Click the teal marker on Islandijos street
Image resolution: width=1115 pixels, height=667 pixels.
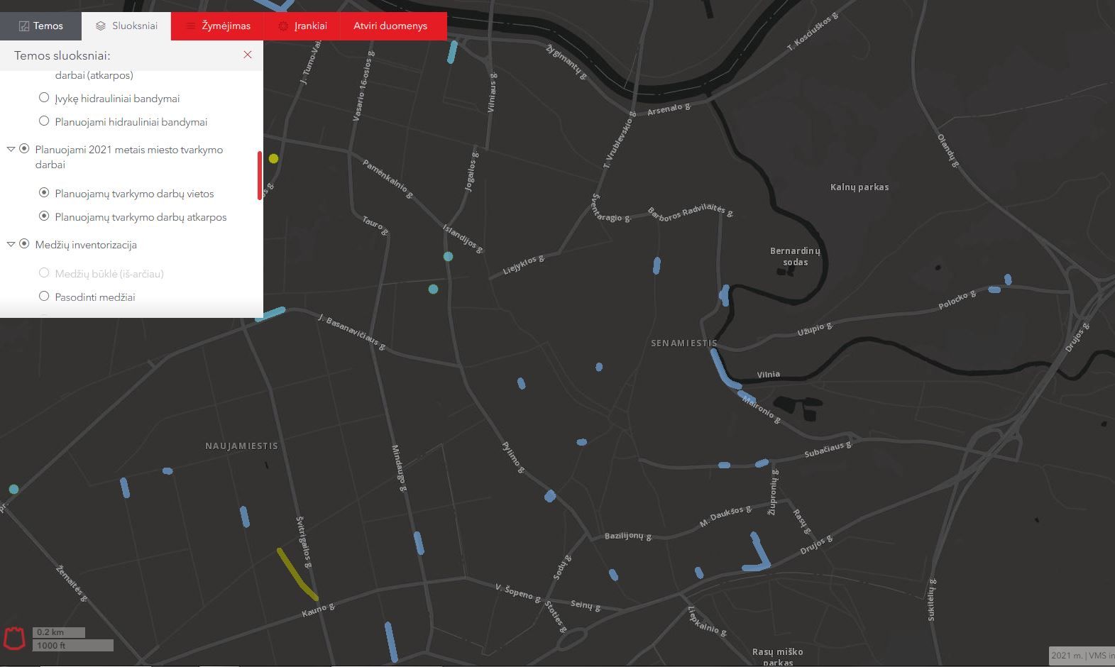(448, 256)
